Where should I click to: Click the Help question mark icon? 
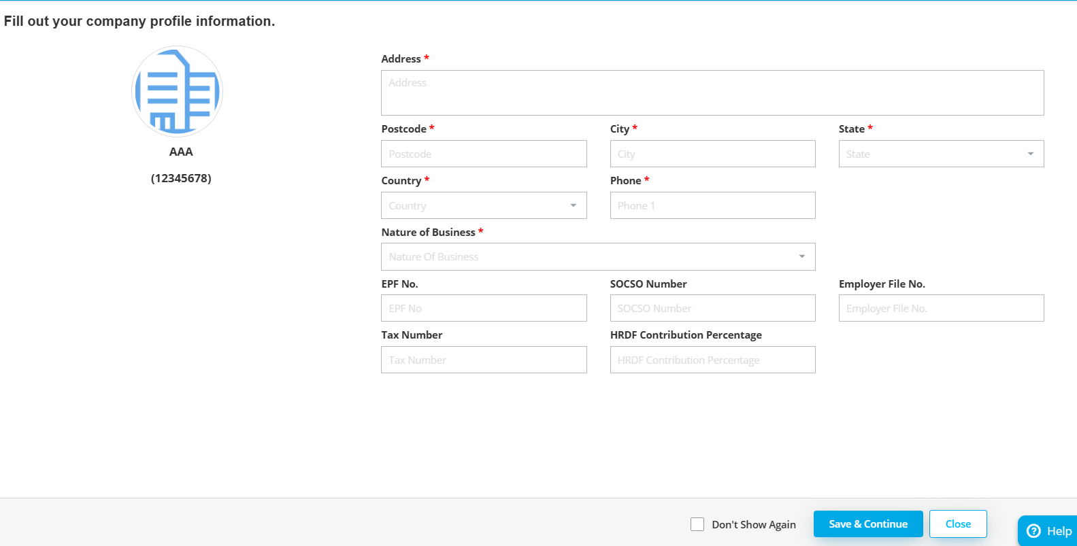(x=1033, y=531)
